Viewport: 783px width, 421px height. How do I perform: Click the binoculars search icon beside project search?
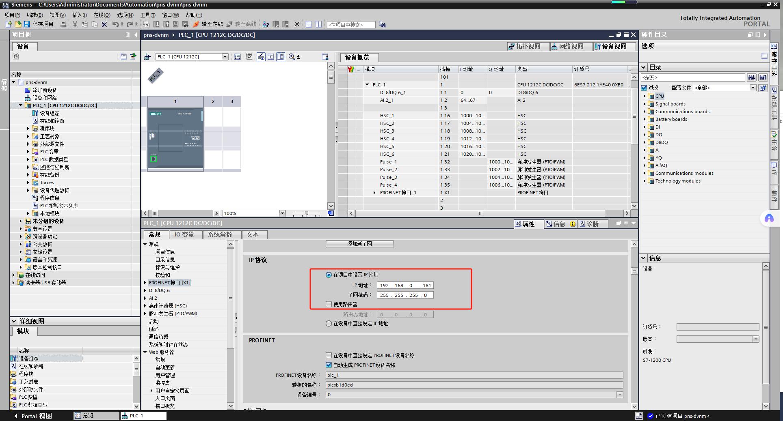383,24
